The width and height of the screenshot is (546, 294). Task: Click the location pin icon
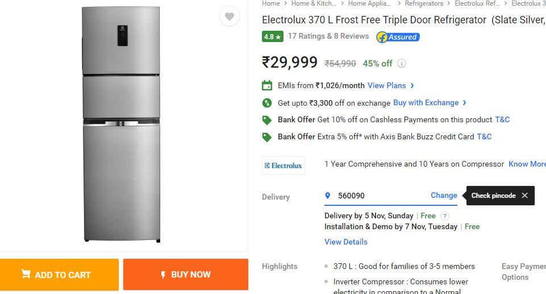pos(327,196)
